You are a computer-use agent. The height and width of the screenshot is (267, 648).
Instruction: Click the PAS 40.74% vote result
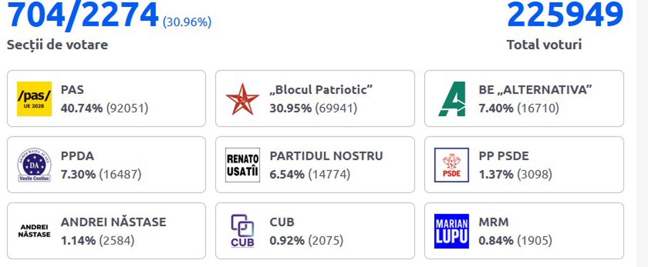tap(104, 108)
